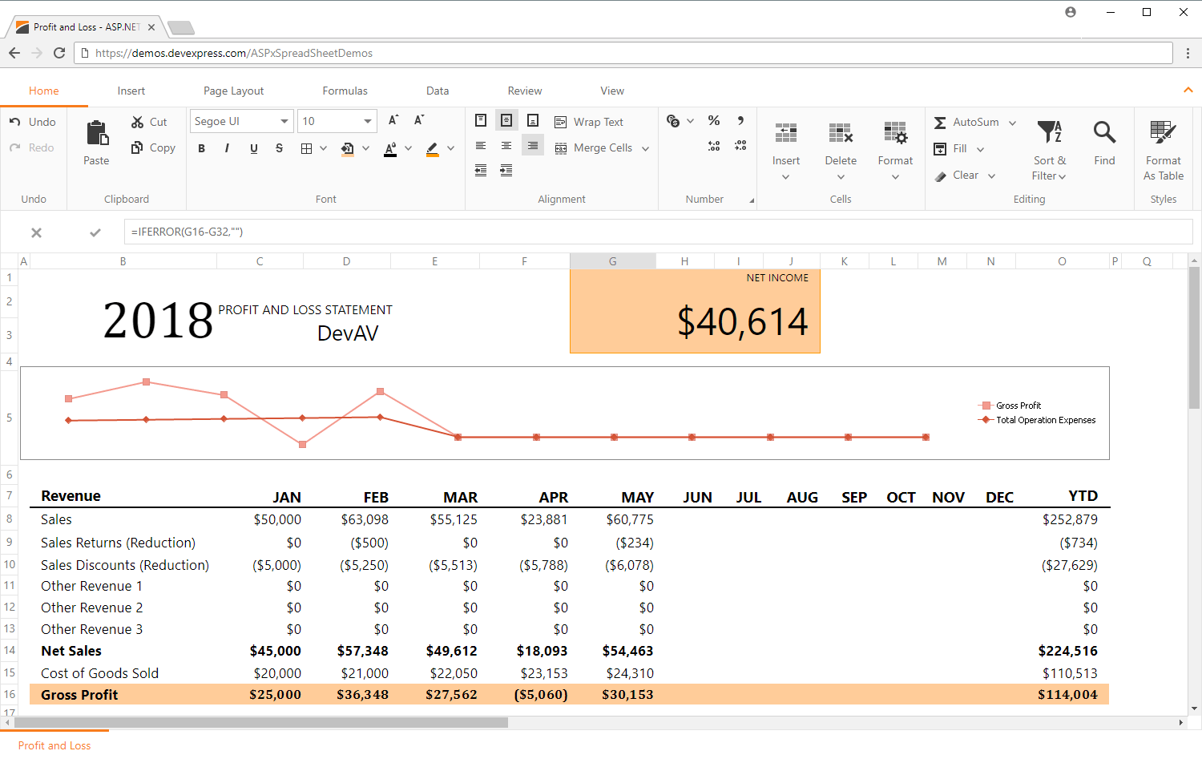The height and width of the screenshot is (763, 1202).
Task: Expand the Merge Cells dropdown arrow
Action: (x=645, y=148)
